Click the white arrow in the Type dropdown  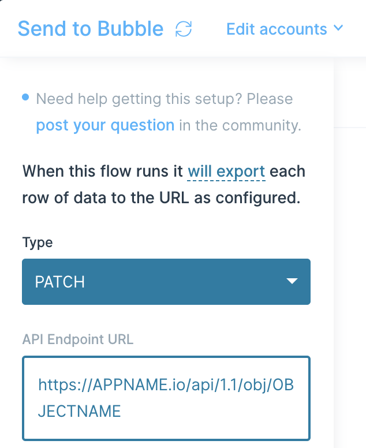[292, 281]
